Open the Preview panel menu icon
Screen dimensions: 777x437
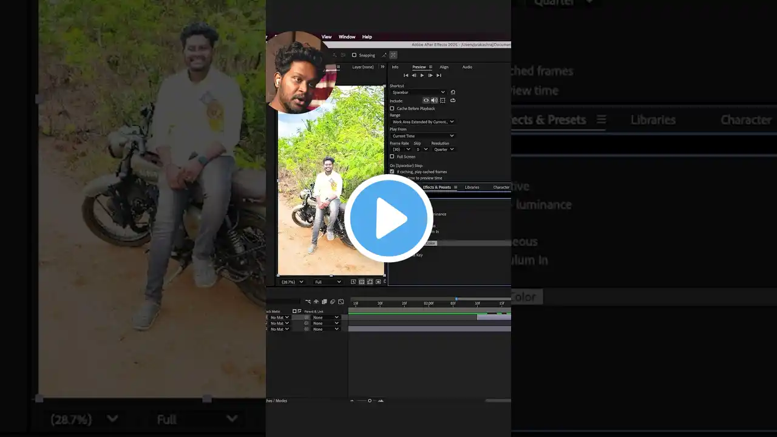430,67
